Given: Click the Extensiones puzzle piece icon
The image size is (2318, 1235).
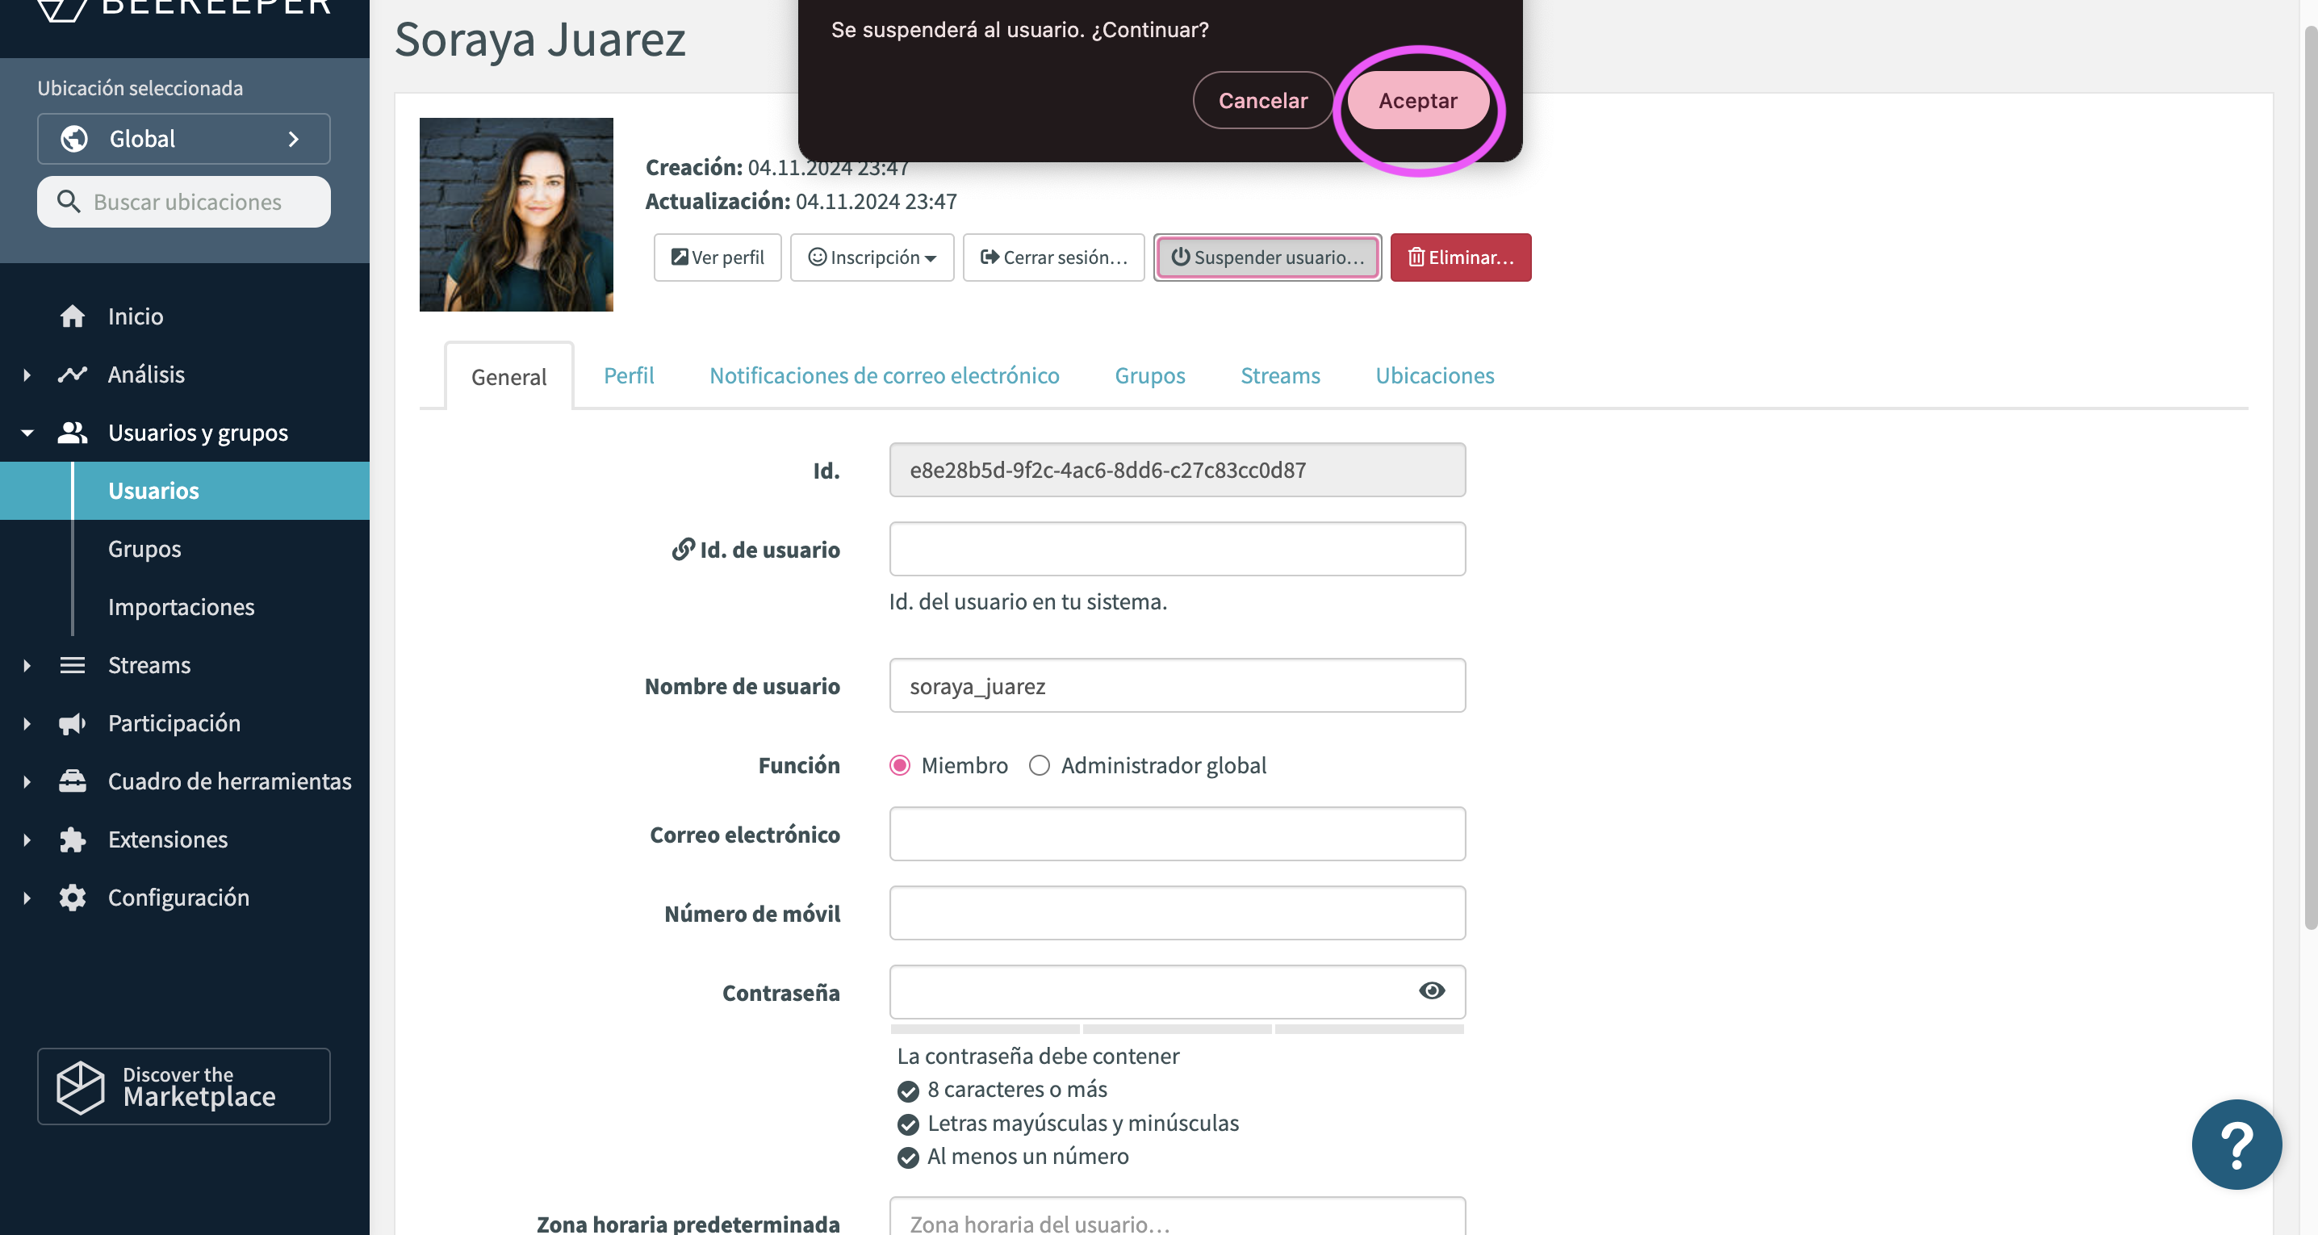Looking at the screenshot, I should (x=72, y=839).
